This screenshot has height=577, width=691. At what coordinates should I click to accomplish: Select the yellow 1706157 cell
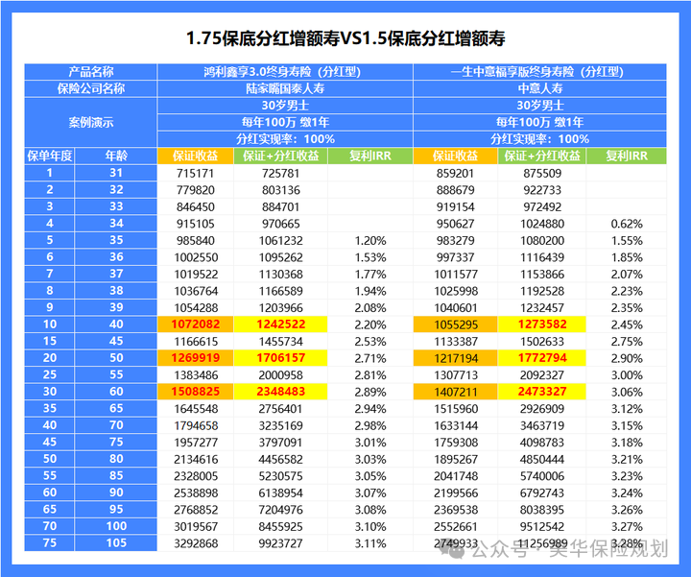click(x=279, y=358)
